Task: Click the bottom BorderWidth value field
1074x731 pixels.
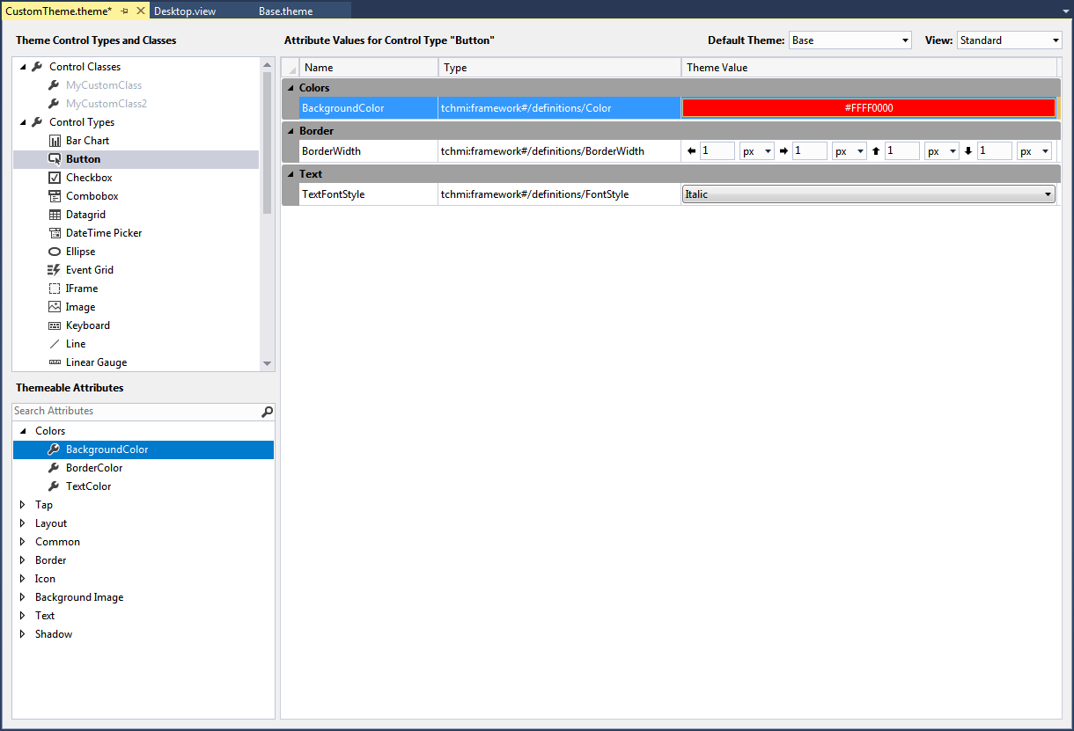Action: pos(995,151)
